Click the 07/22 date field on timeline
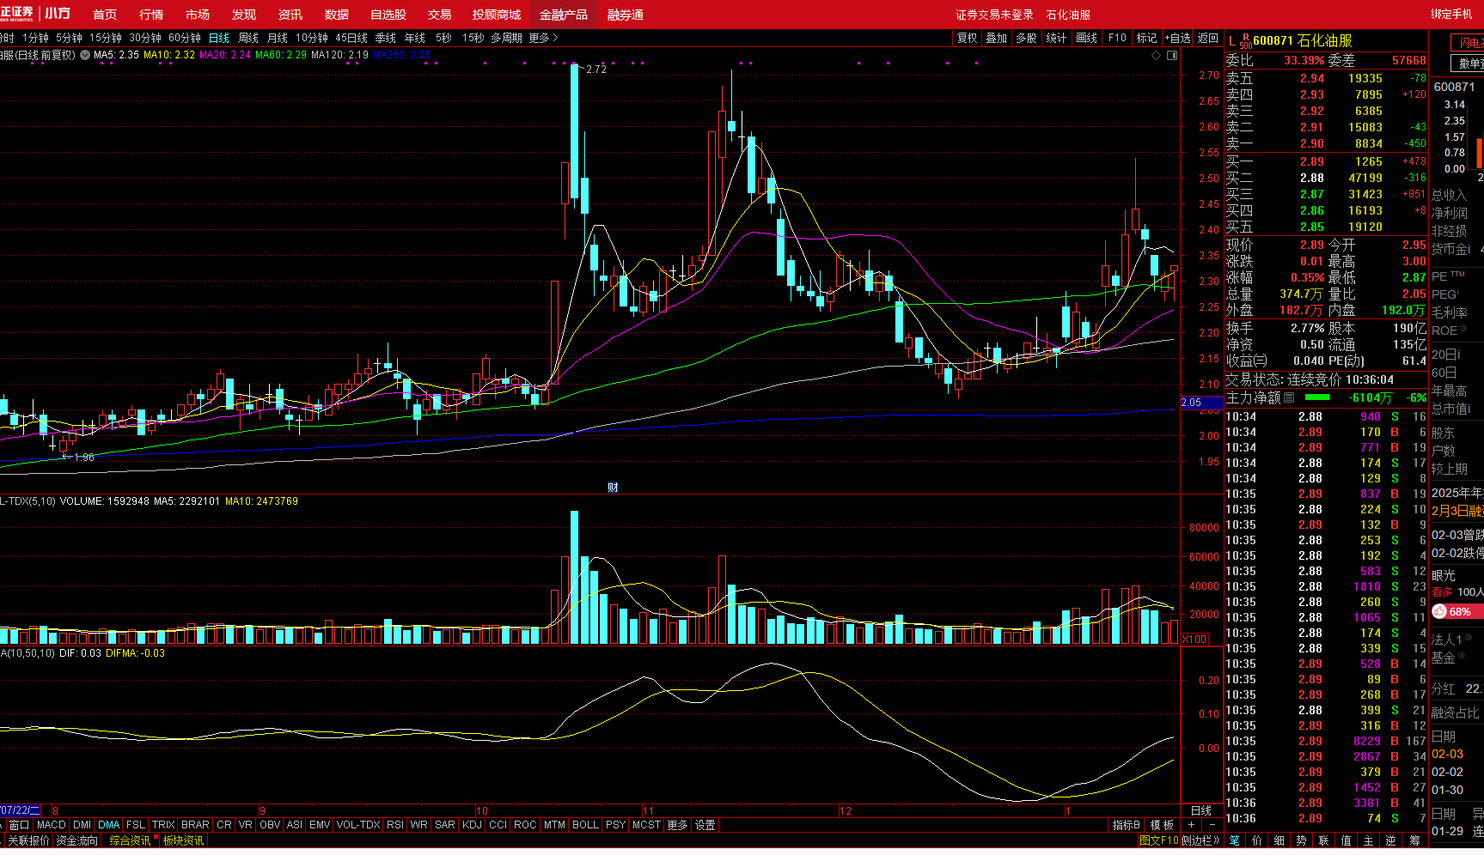 [x=19, y=810]
